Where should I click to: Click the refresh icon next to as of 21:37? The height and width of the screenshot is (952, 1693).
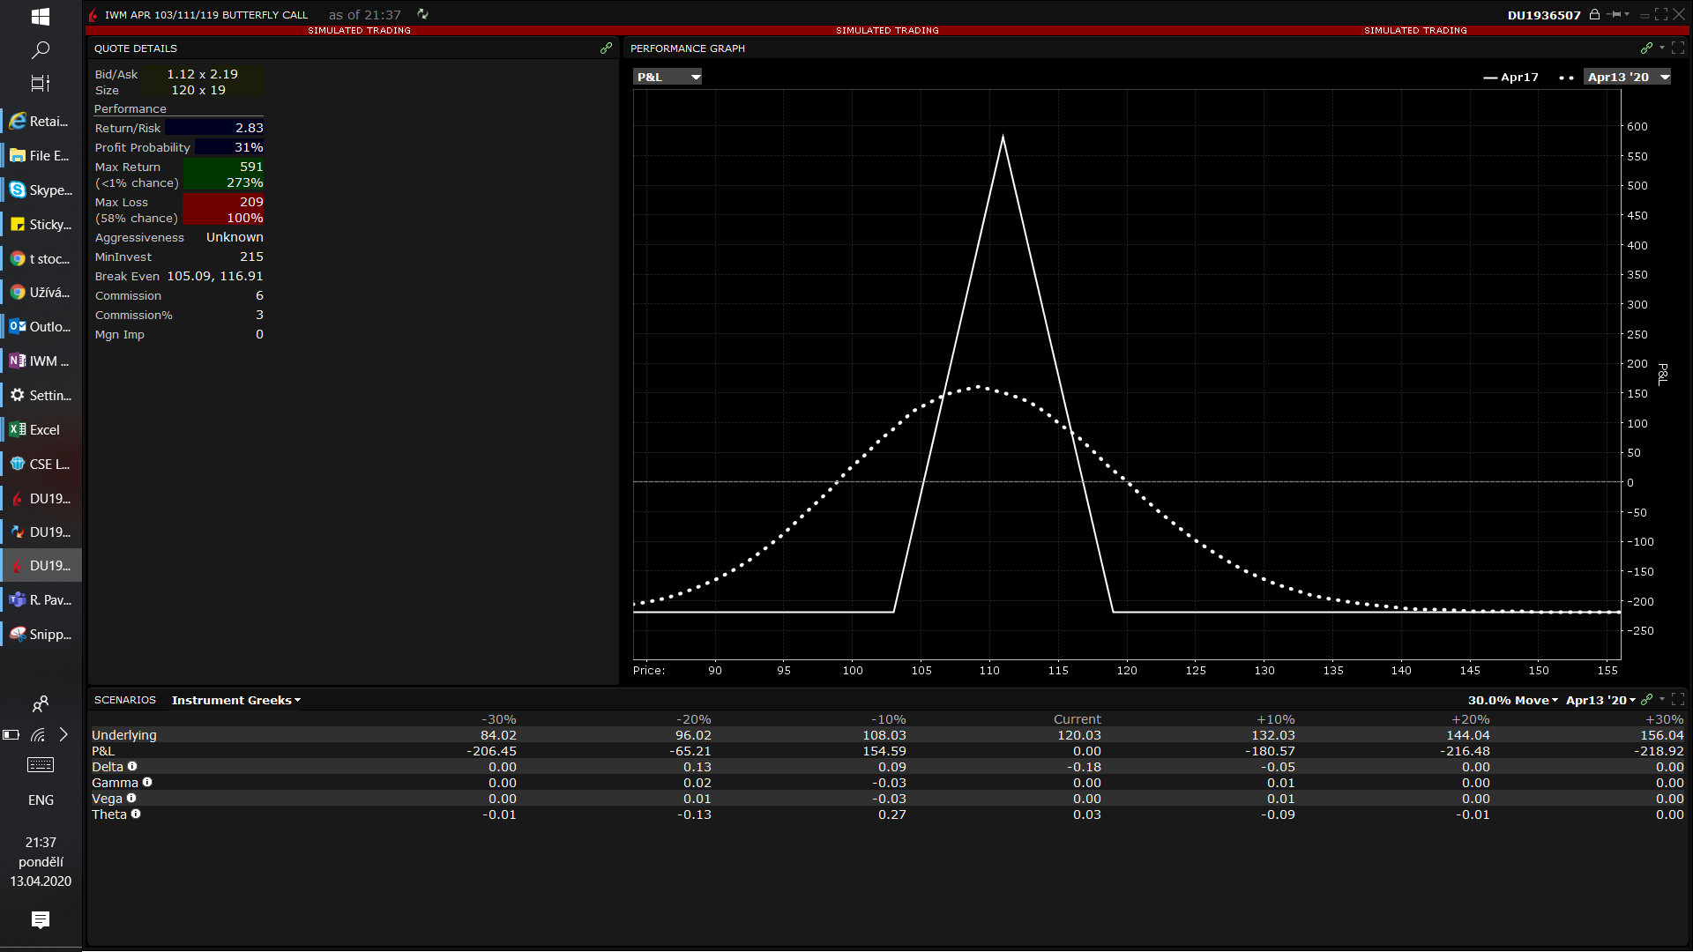click(x=422, y=14)
